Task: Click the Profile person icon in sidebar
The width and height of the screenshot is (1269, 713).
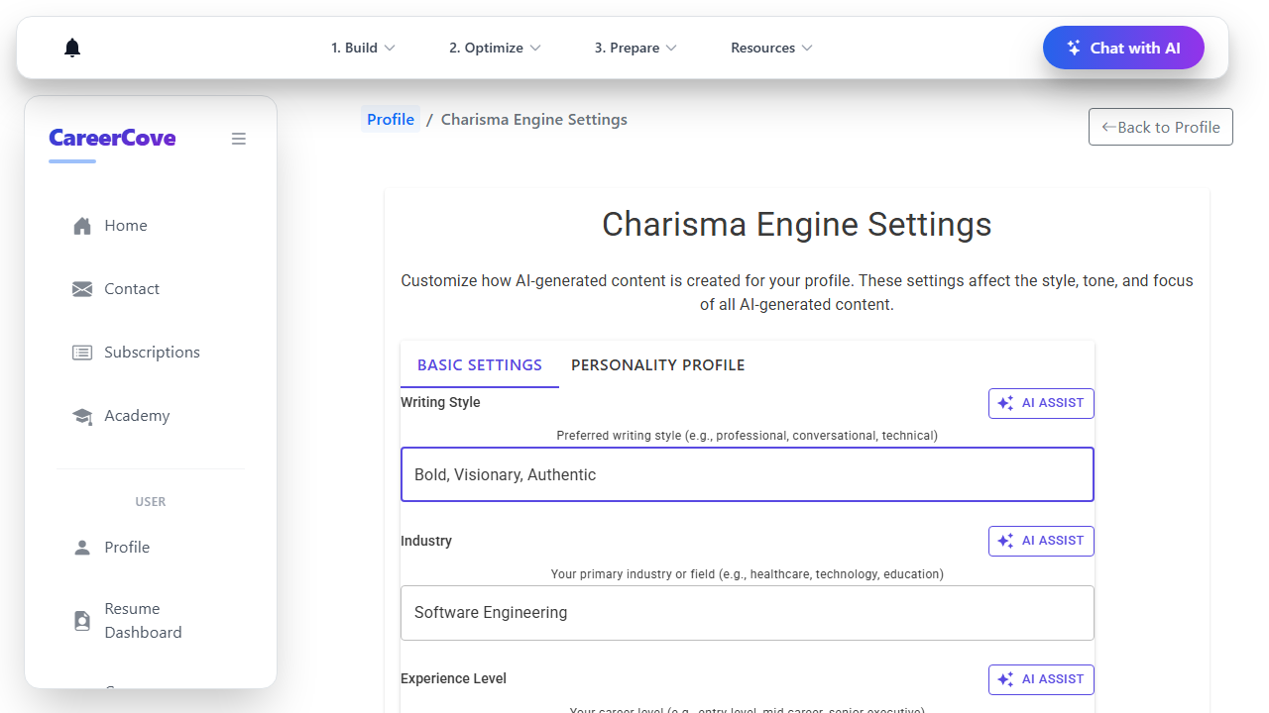Action: click(x=82, y=548)
